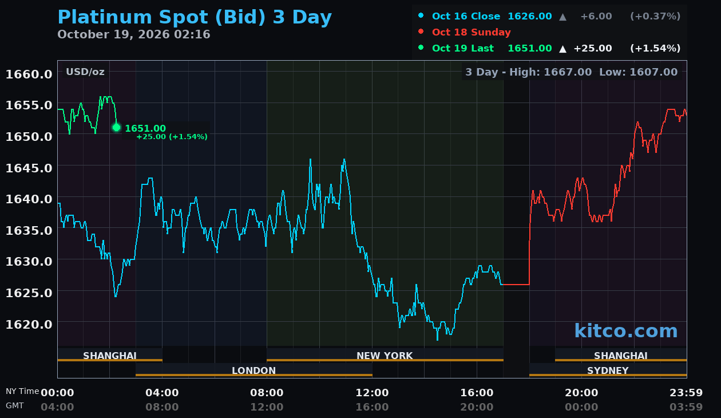
Task: Click the 20:00 GMT time tick
Action: 477,407
